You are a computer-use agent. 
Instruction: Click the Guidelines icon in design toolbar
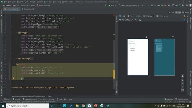[140, 20]
